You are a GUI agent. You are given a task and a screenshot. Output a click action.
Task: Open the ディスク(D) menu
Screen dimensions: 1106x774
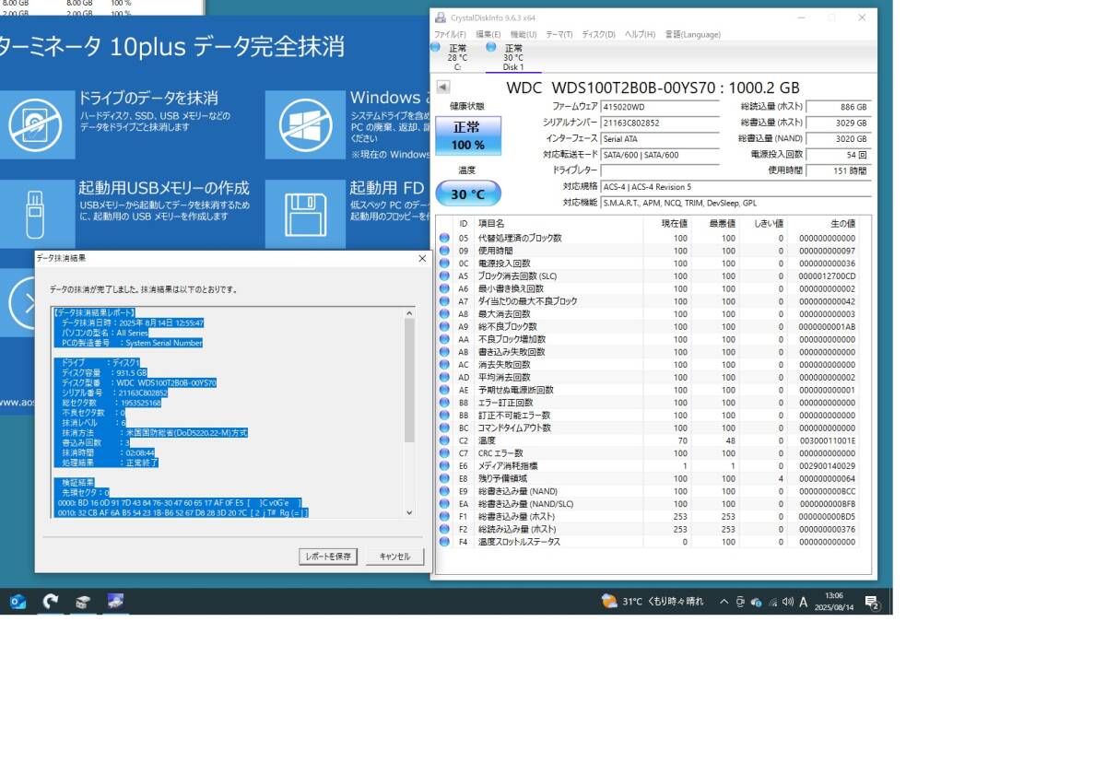[x=598, y=34]
